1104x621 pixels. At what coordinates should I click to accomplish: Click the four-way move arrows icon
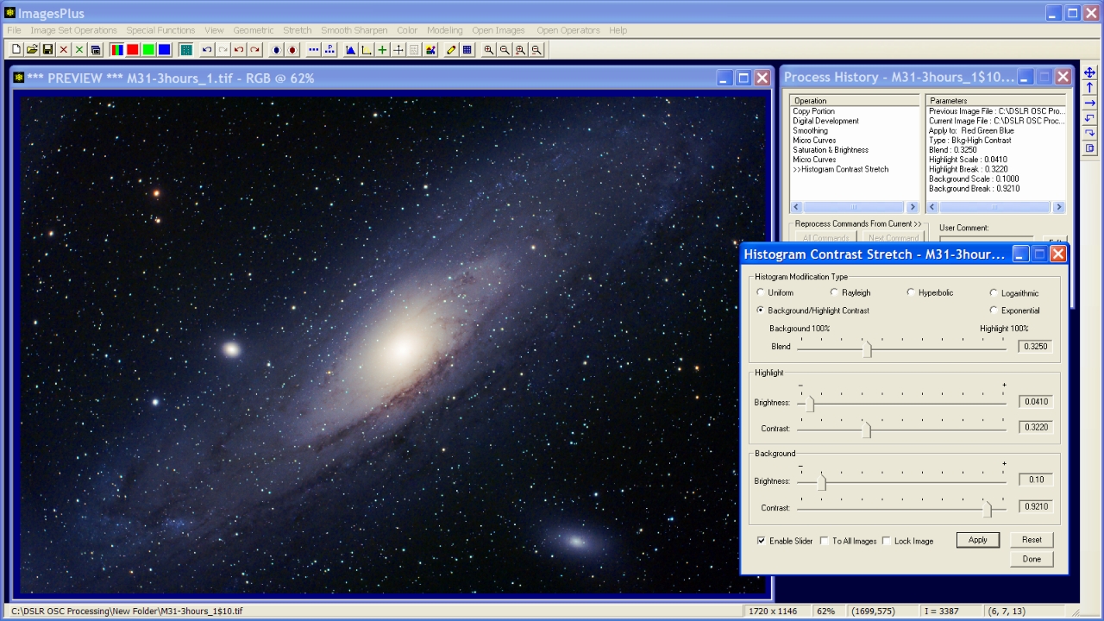point(1089,73)
